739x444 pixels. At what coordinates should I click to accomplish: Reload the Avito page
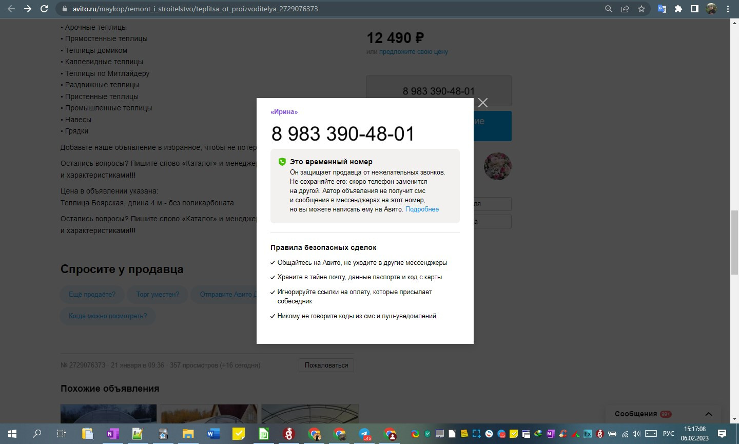click(44, 9)
